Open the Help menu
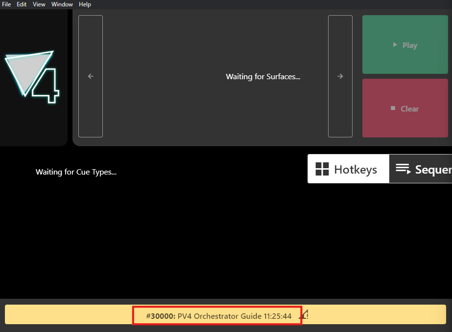This screenshot has height=332, width=452. click(85, 4)
